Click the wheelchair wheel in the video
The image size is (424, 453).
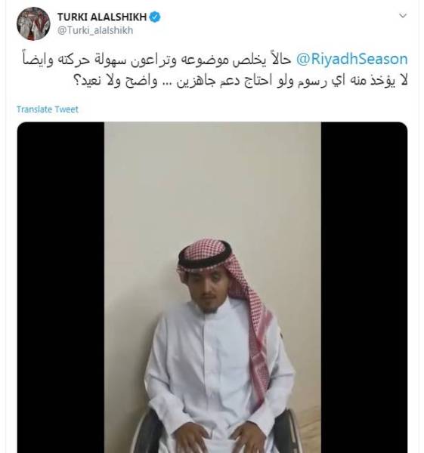click(286, 433)
